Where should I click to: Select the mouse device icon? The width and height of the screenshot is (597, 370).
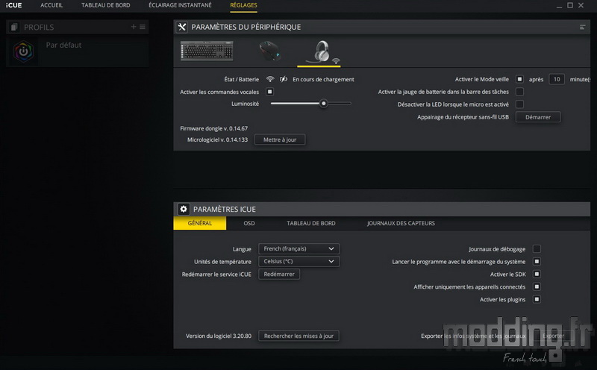pyautogui.click(x=269, y=51)
